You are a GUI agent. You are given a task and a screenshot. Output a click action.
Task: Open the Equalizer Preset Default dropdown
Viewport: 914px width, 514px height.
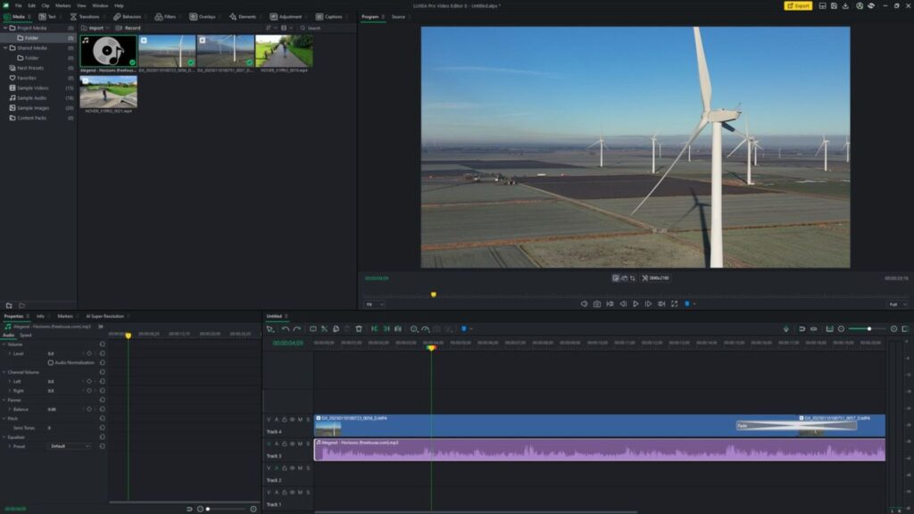pyautogui.click(x=69, y=446)
